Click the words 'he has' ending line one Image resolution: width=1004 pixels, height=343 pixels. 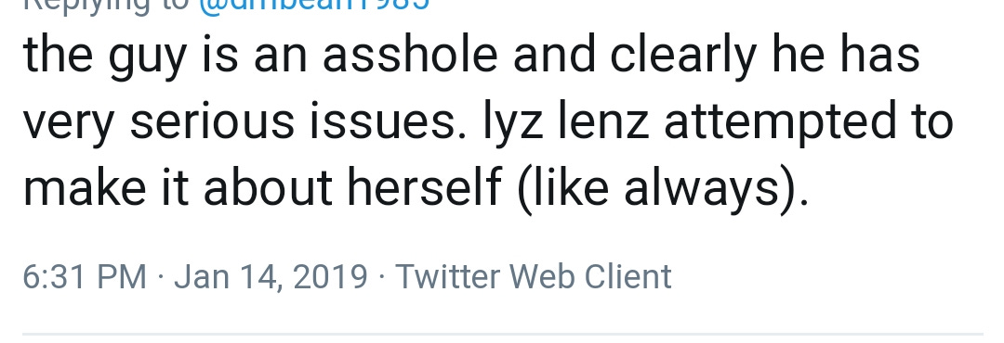(x=845, y=55)
